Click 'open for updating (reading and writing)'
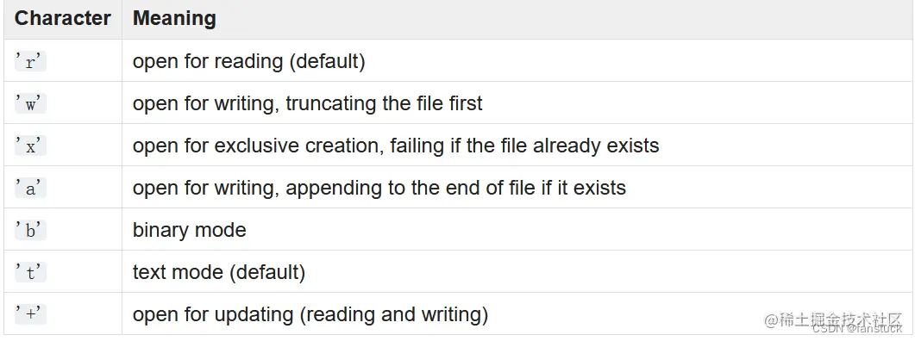915x341 pixels. pyautogui.click(x=310, y=315)
